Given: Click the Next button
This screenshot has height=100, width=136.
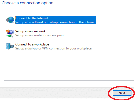Looking at the screenshot, I should coord(122,93).
